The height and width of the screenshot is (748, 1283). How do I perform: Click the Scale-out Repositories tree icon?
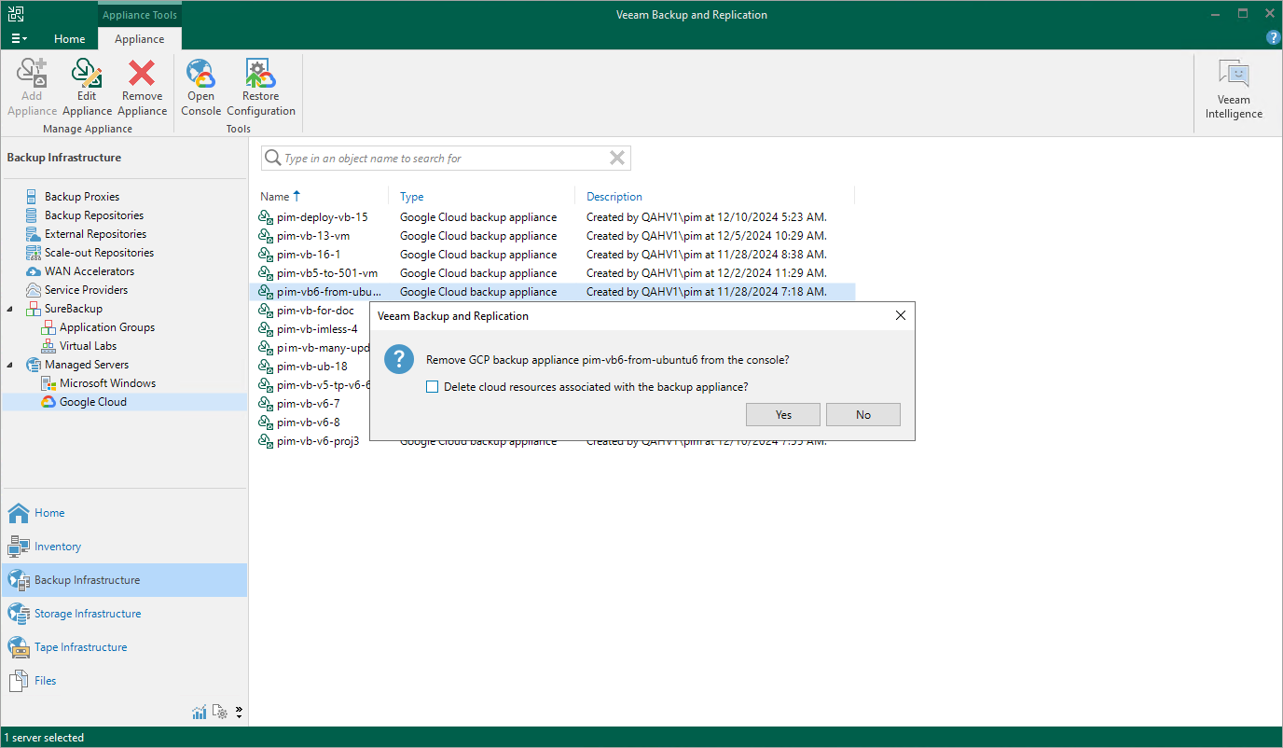point(34,253)
